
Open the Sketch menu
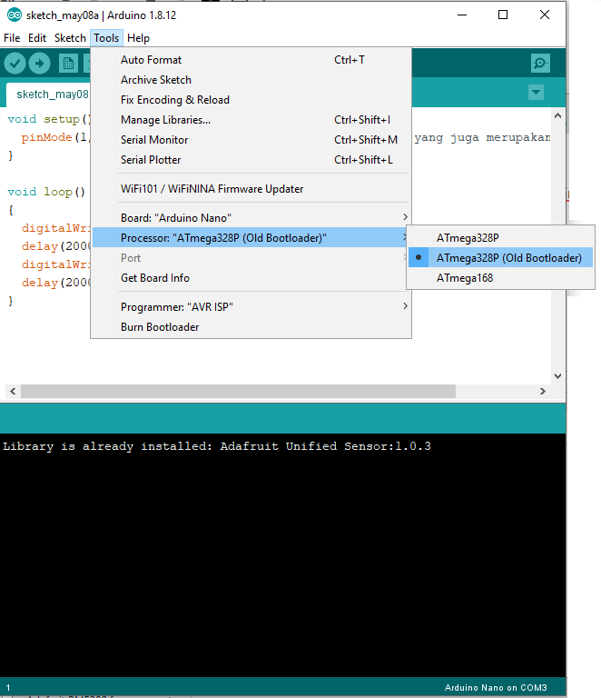point(70,38)
